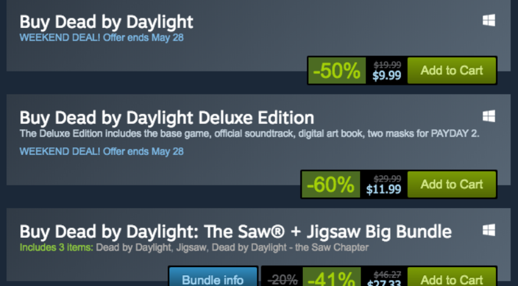Open Bundle info for Saw bundle

[213, 279]
